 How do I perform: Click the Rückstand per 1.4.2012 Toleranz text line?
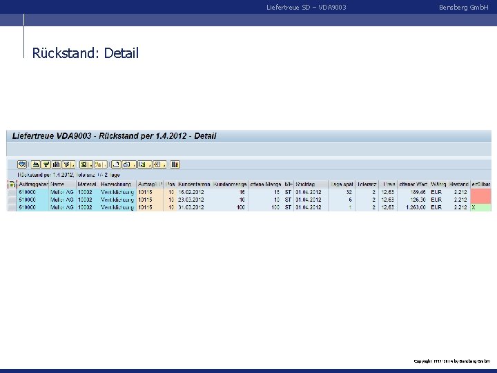(68, 175)
